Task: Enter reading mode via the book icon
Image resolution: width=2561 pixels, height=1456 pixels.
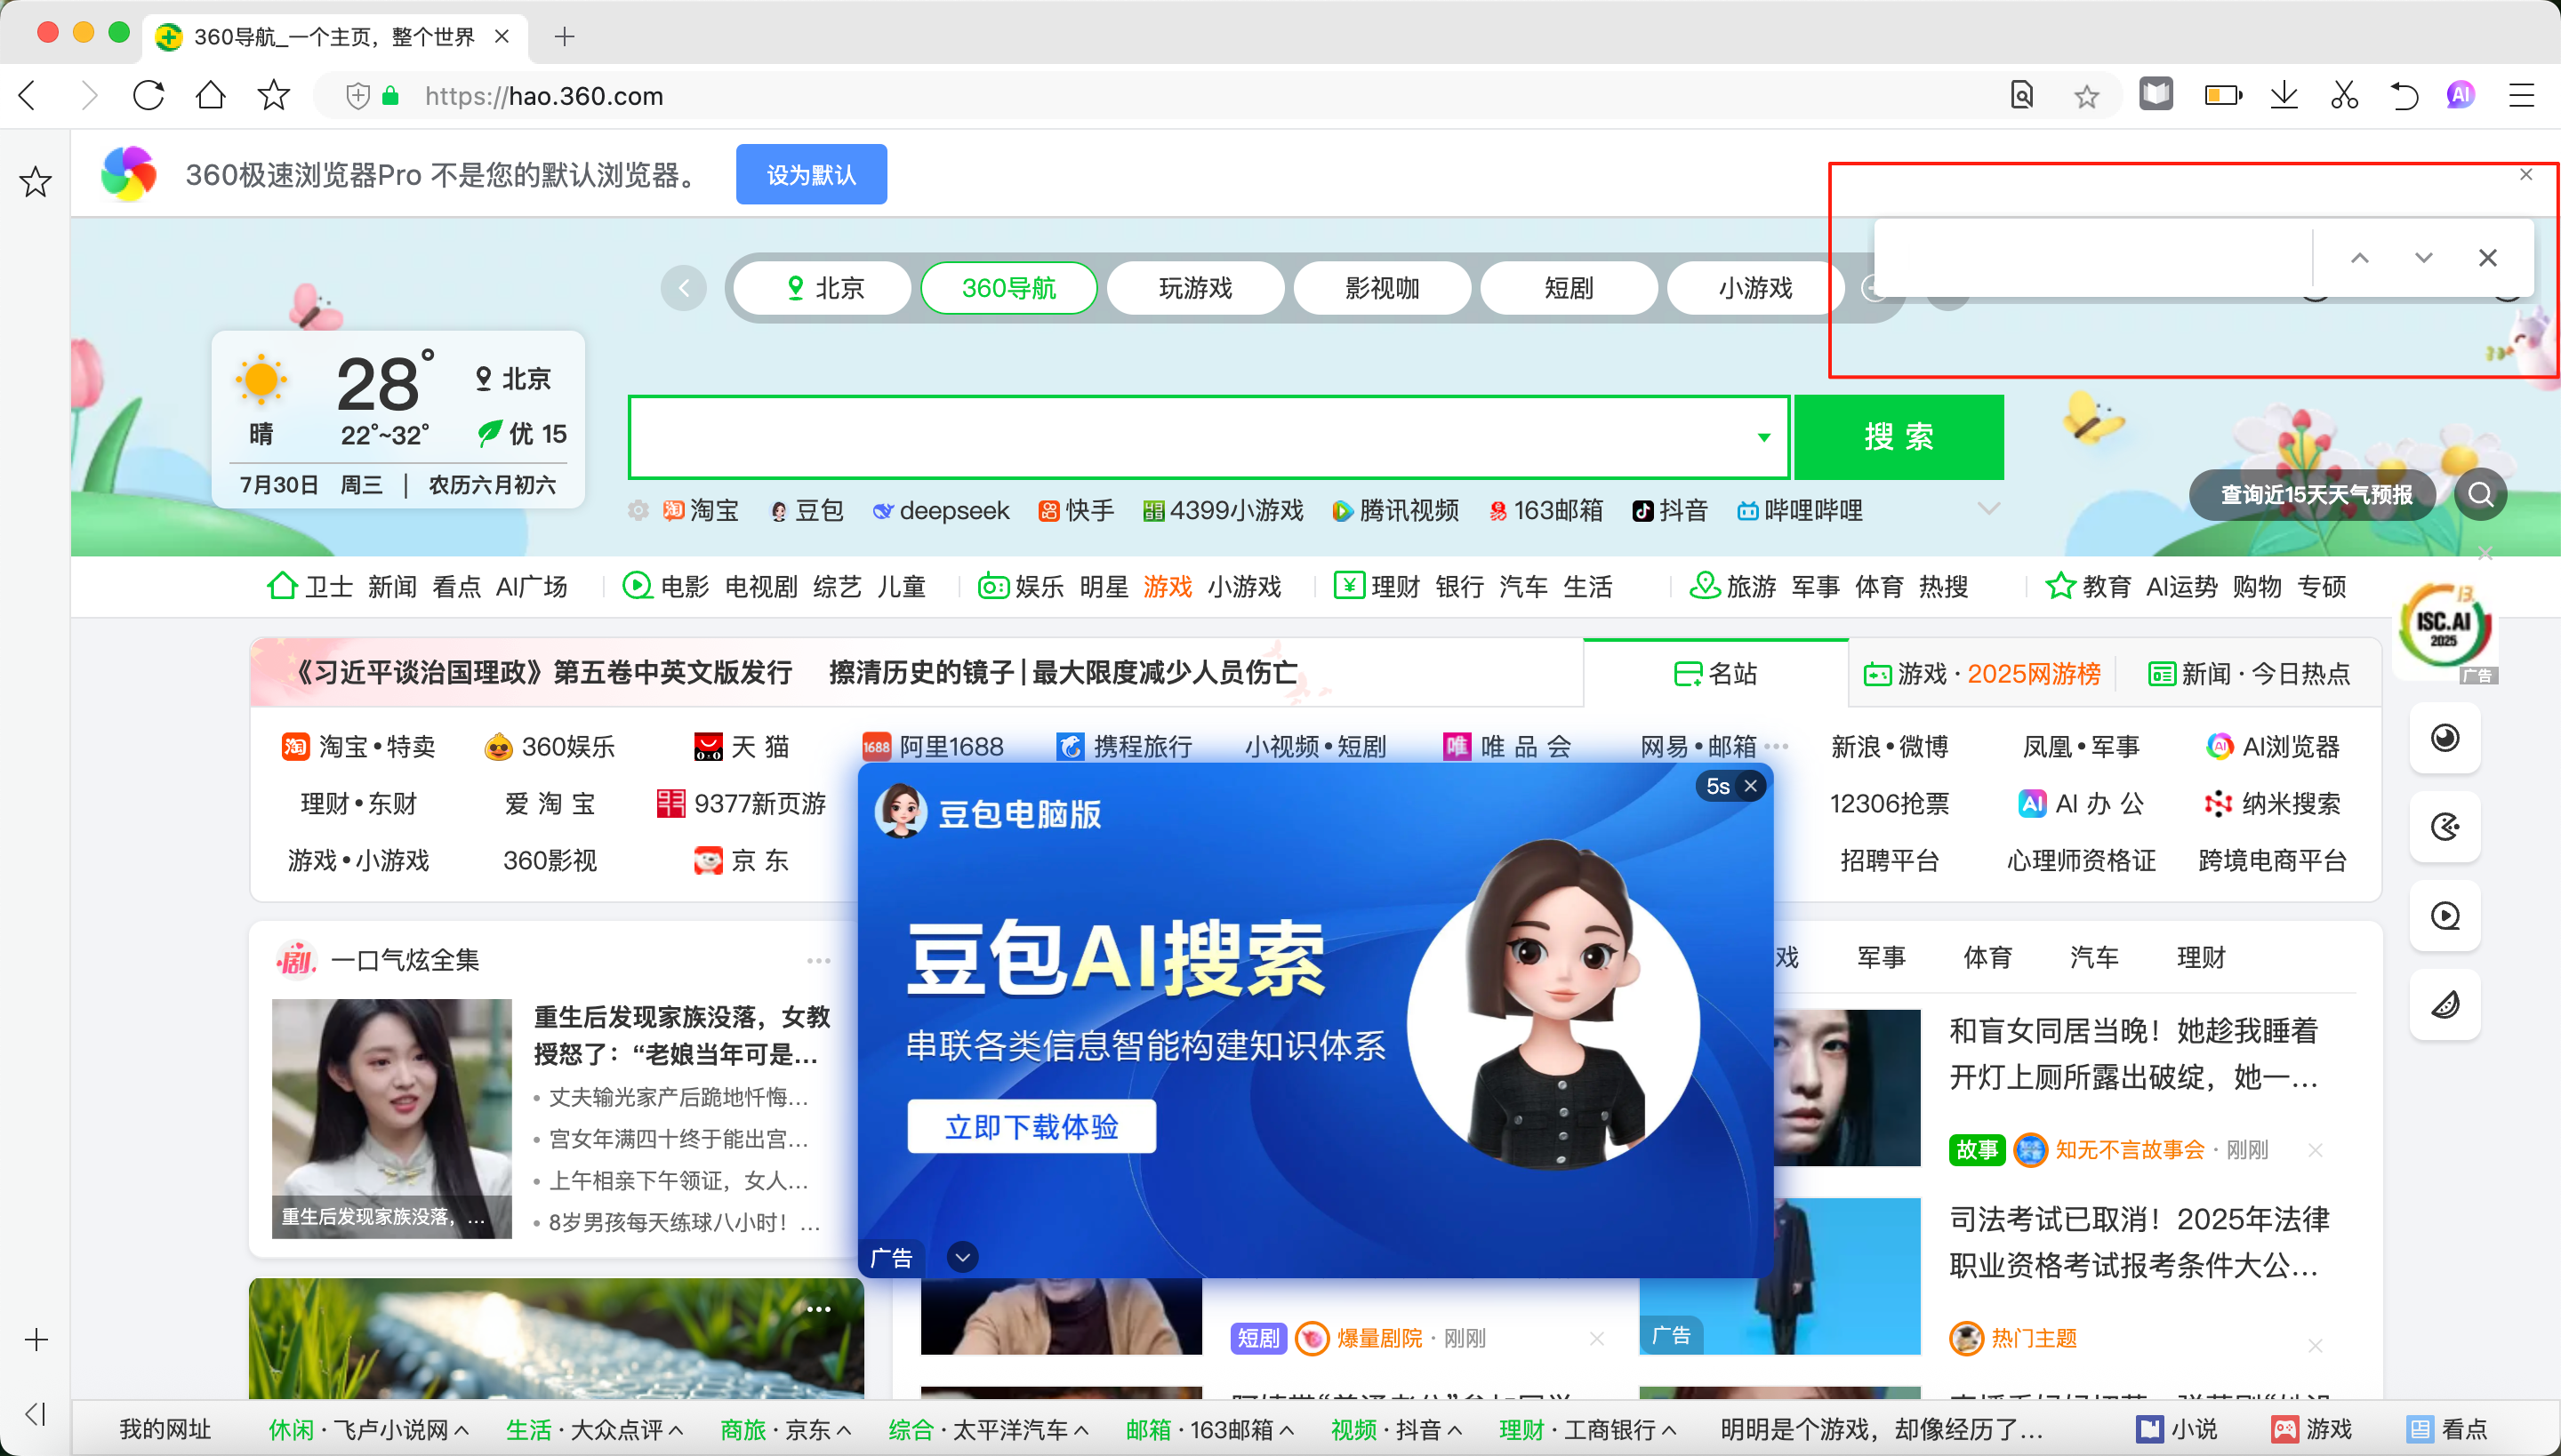Action: (2156, 95)
